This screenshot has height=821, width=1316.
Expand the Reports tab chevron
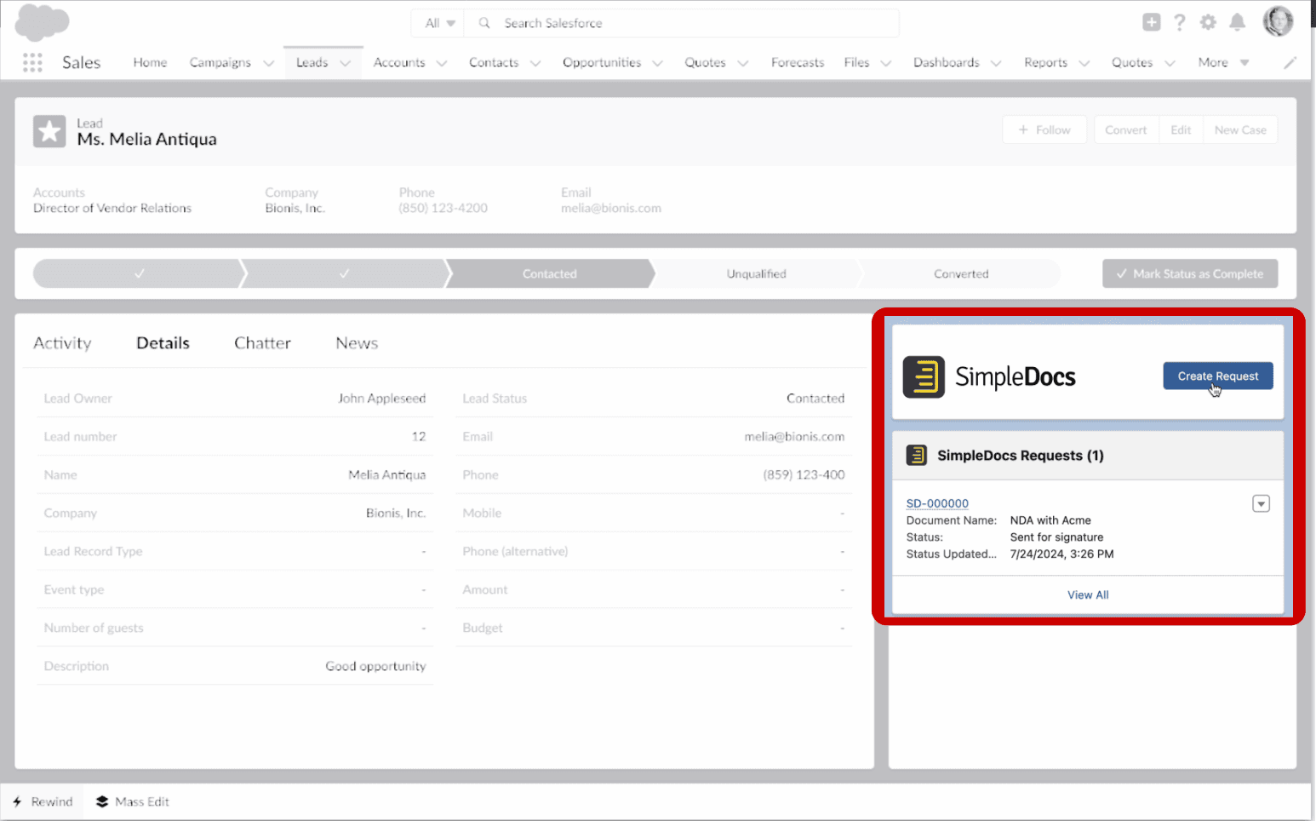1084,63
